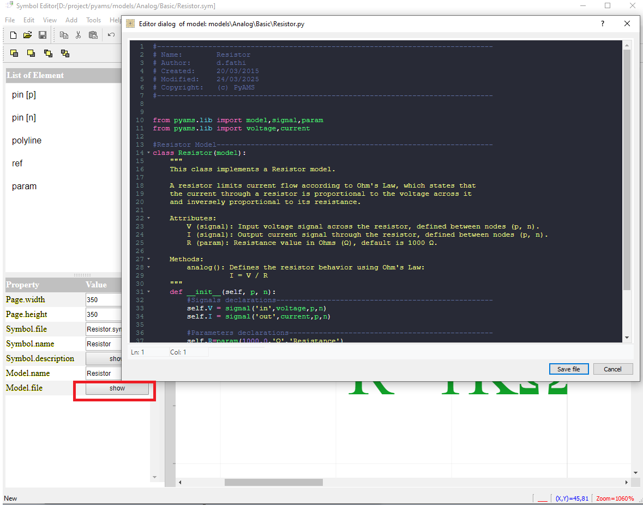Open the Add menu
The height and width of the screenshot is (505, 643).
point(71,20)
